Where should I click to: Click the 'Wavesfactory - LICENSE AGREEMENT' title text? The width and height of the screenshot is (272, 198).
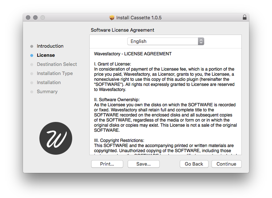[x=133, y=54]
